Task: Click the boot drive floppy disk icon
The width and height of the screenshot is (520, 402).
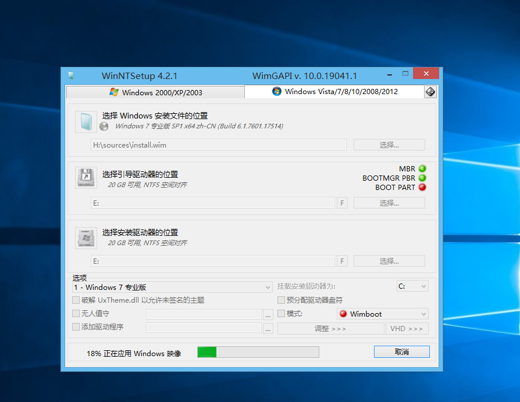Action: pyautogui.click(x=86, y=178)
